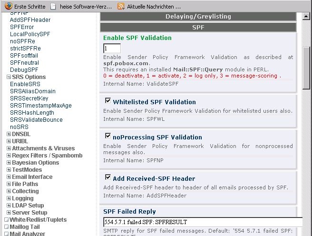This screenshot has width=312, height=236.
Task: Click the Maillog Tail box icon
Action: click(6, 227)
